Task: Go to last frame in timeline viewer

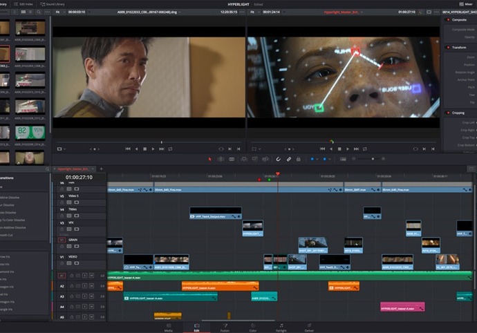Action: (x=356, y=149)
